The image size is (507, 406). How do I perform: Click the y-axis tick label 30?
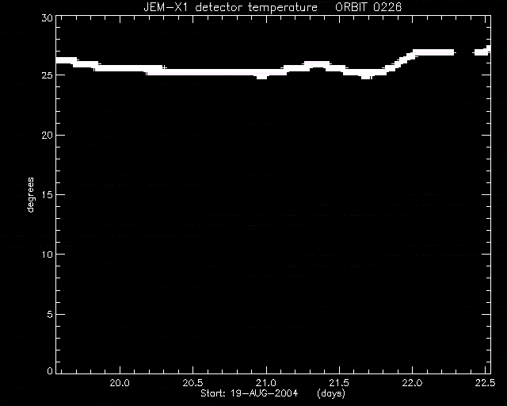click(48, 18)
